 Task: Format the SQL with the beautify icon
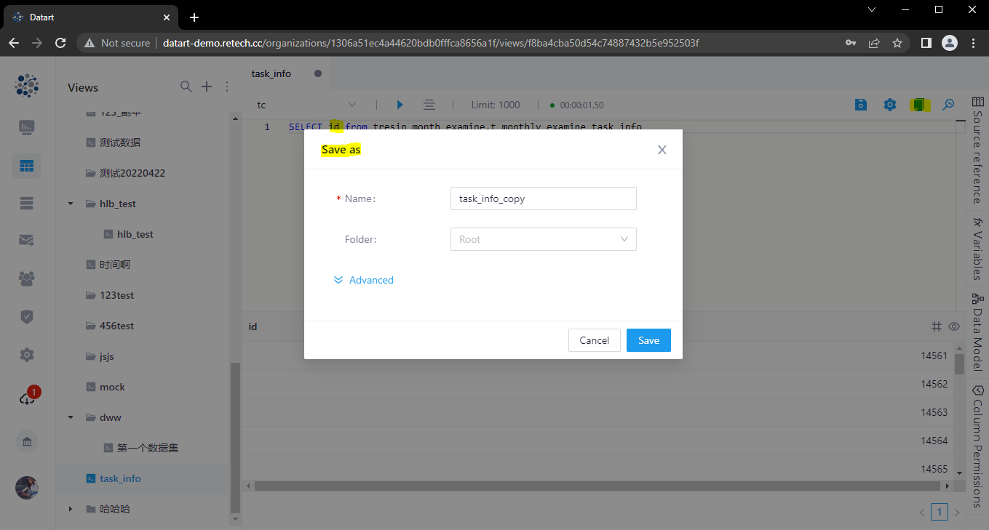pyautogui.click(x=429, y=105)
